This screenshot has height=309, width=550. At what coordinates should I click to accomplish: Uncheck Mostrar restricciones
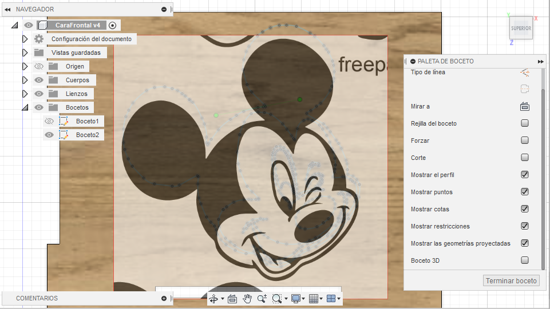[525, 226]
